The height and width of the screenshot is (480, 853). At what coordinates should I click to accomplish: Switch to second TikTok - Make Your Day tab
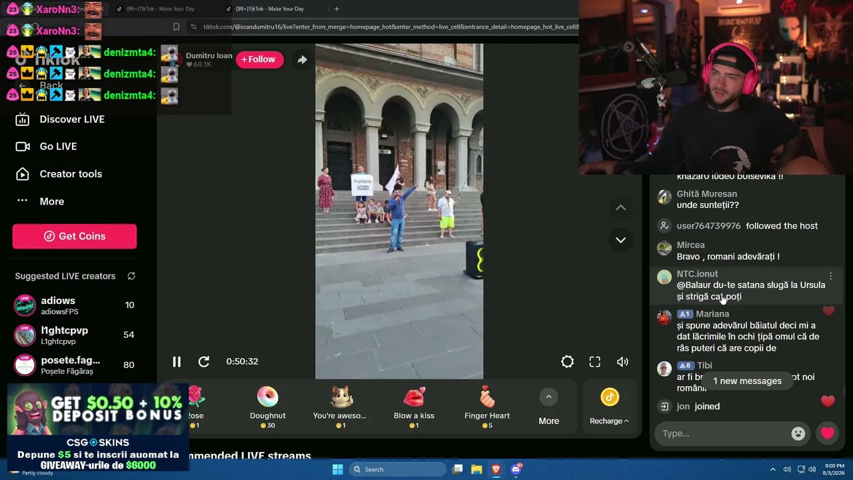pos(161,9)
